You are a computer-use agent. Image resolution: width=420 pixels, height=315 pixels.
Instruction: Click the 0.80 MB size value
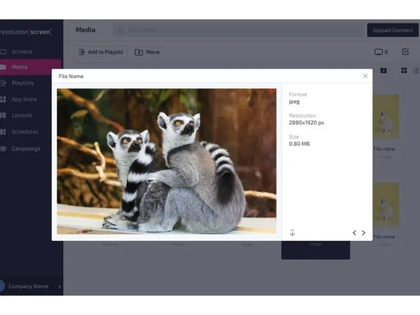(x=299, y=144)
